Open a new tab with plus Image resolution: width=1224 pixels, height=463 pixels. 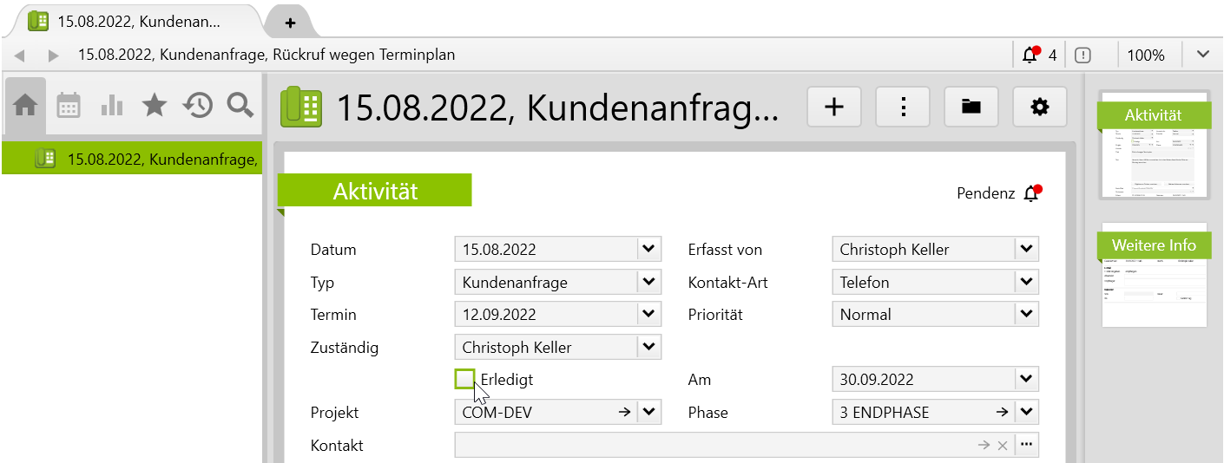click(290, 23)
